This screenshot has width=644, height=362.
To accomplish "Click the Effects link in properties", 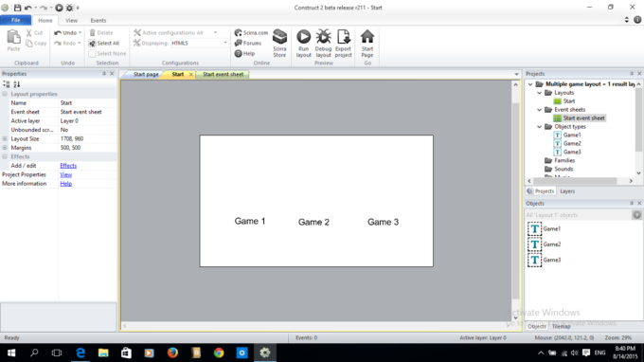I will coord(68,166).
